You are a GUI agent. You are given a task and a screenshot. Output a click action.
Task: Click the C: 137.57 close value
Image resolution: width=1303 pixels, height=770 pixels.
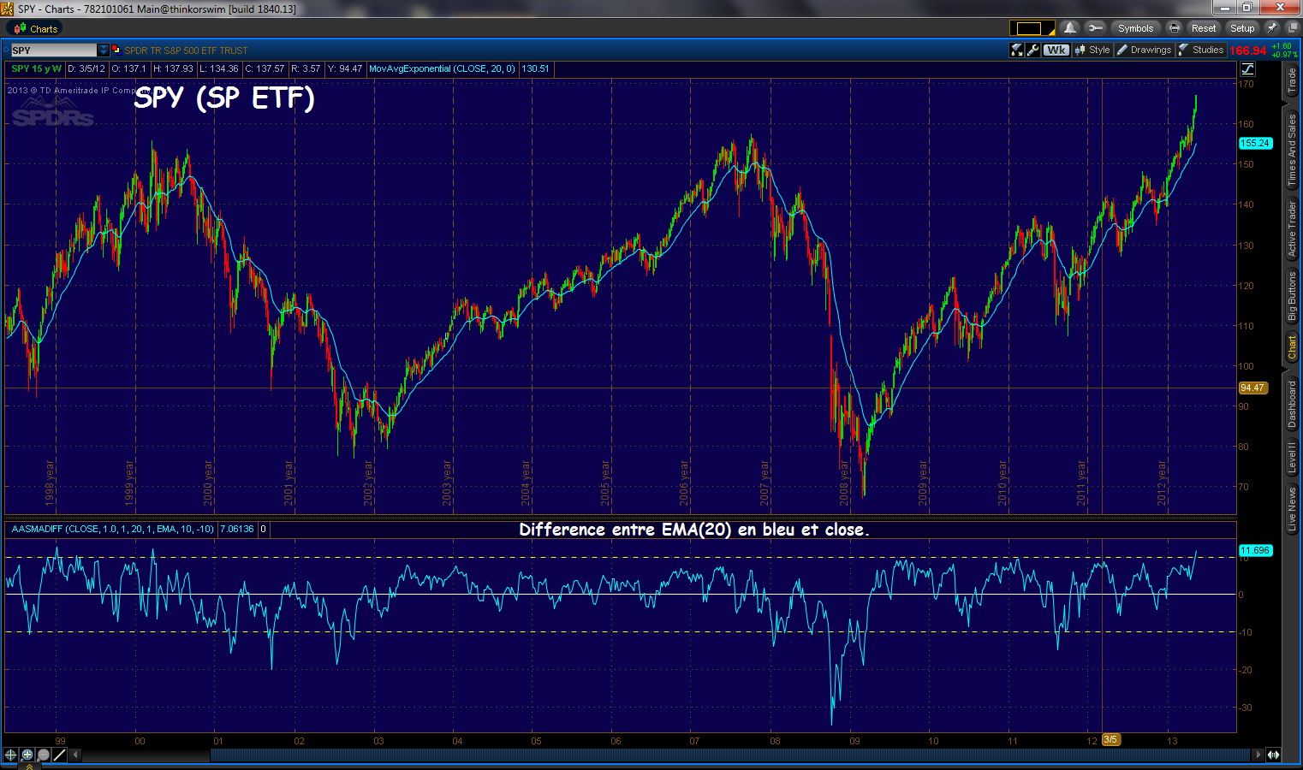click(x=265, y=68)
